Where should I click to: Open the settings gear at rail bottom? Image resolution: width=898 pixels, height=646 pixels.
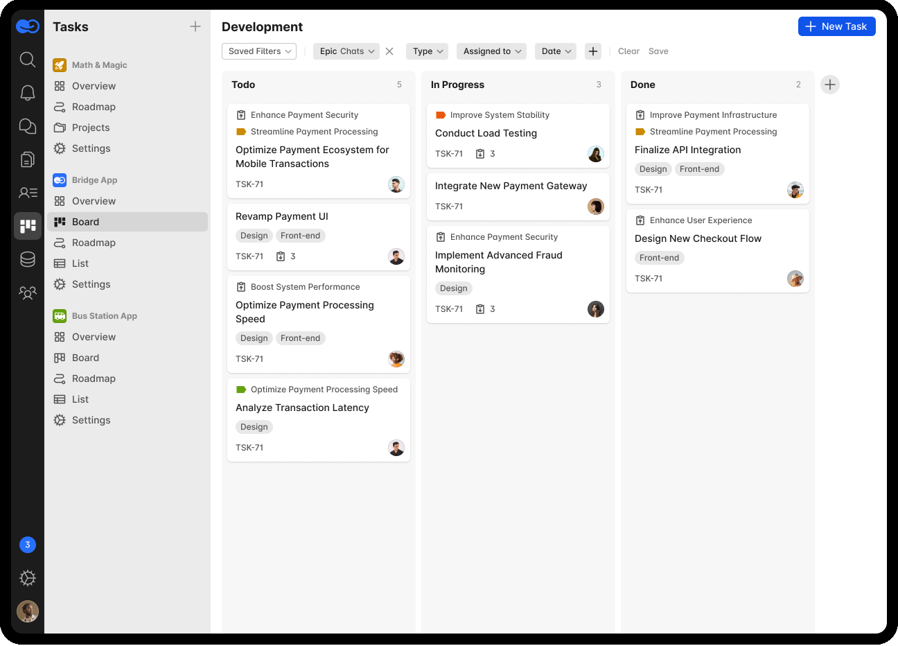28,577
